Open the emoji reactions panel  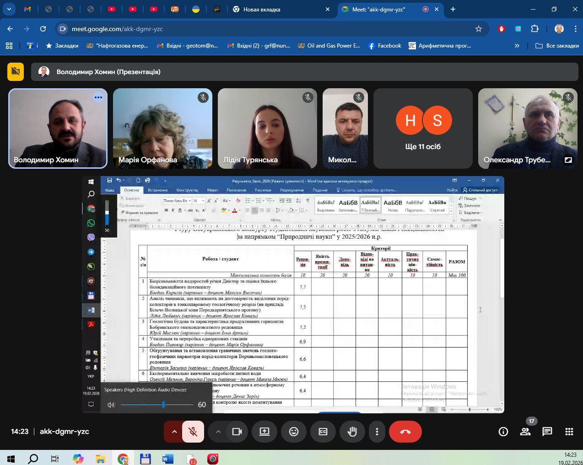tap(294, 432)
